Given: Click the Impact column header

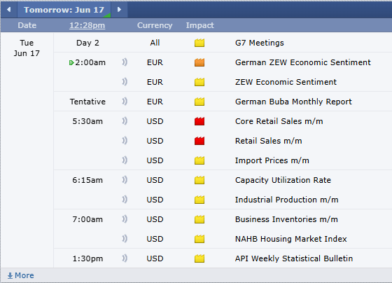Looking at the screenshot, I should 199,25.
